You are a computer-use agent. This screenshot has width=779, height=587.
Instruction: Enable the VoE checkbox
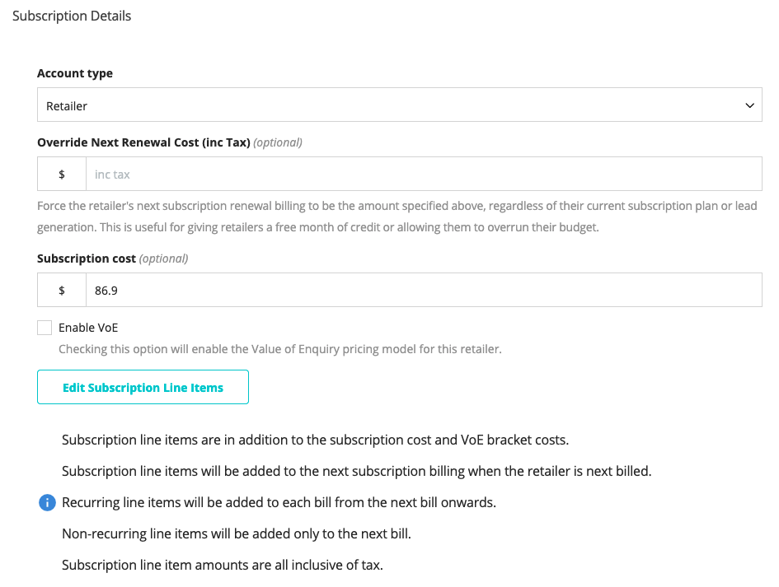(45, 328)
